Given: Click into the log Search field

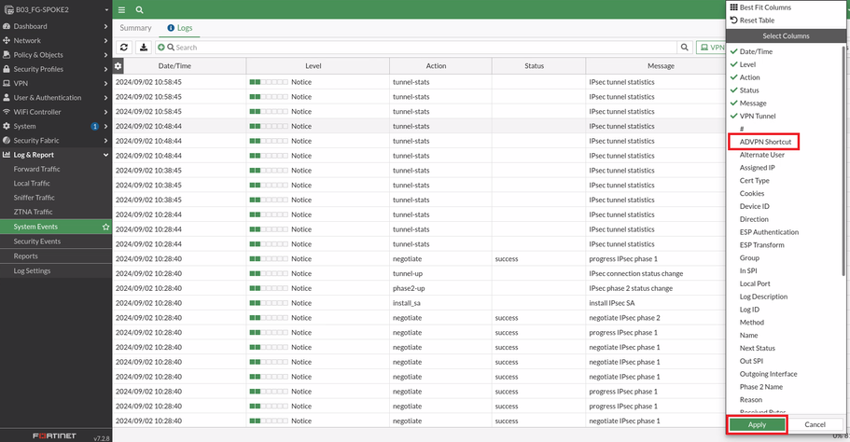Looking at the screenshot, I should [420, 48].
